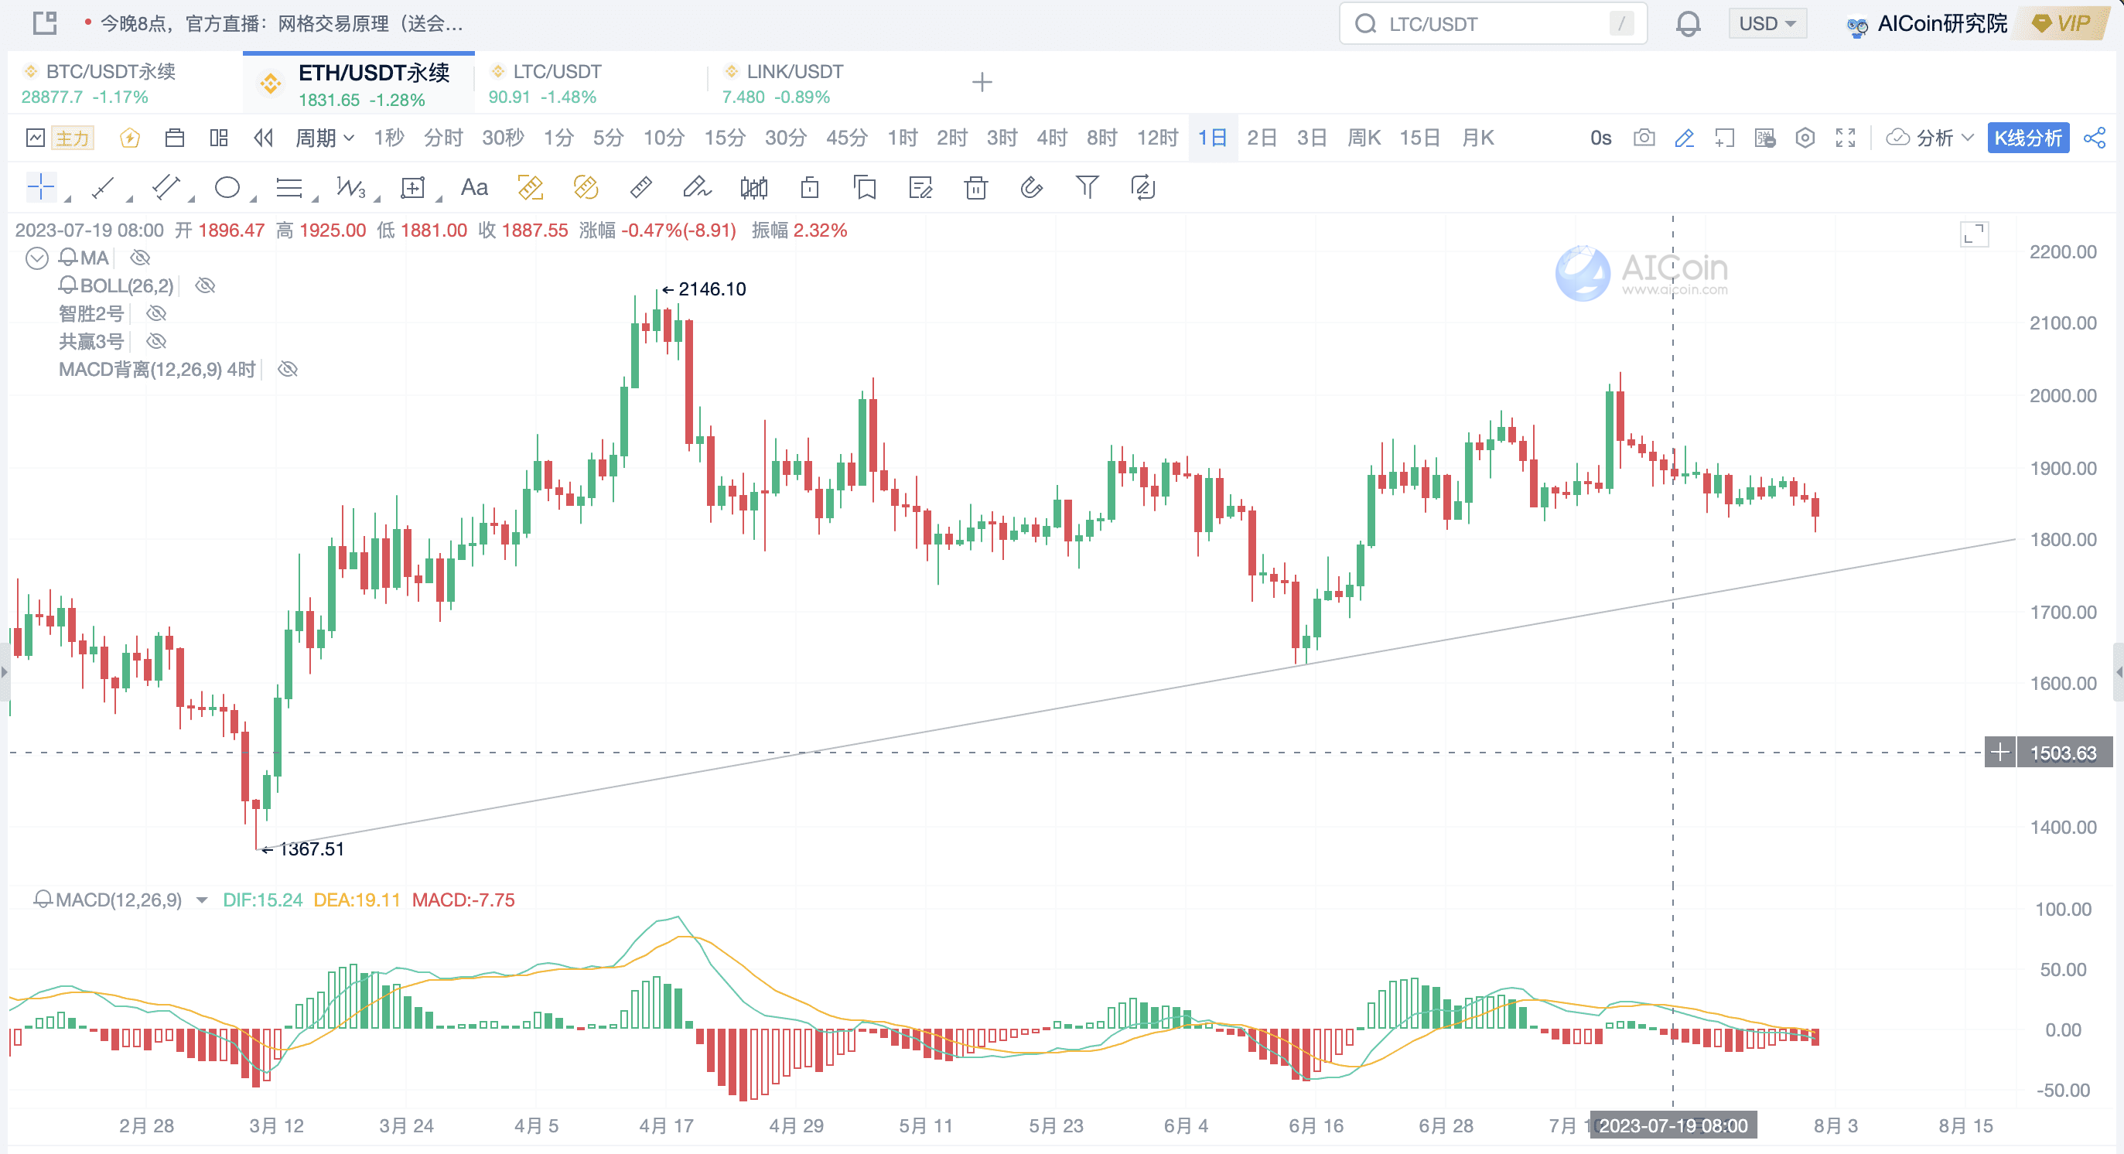Click the line chart type icon

36,138
